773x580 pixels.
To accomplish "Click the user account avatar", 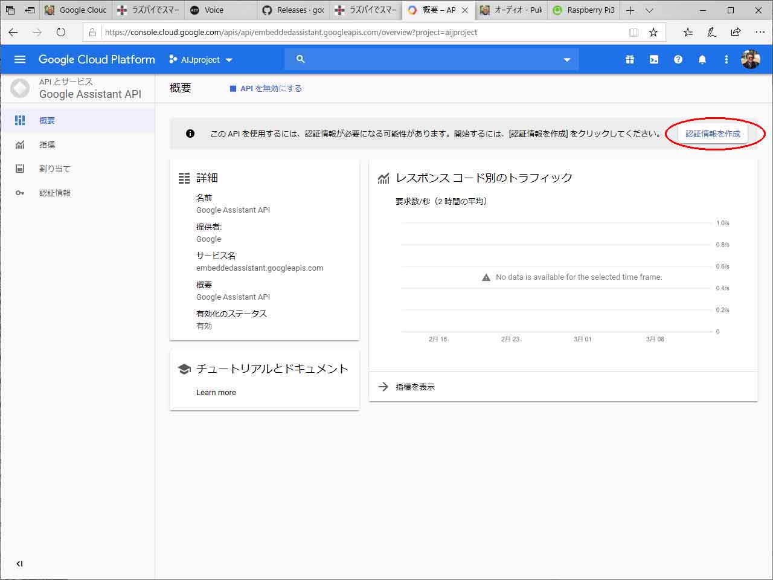I will pyautogui.click(x=751, y=59).
